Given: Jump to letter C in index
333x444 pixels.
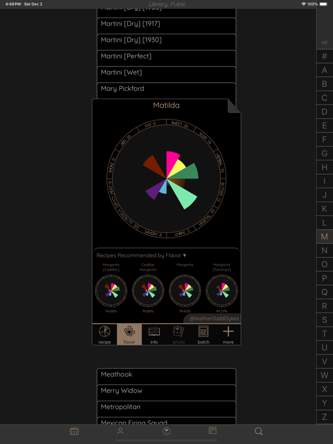Looking at the screenshot, I should click(324, 98).
